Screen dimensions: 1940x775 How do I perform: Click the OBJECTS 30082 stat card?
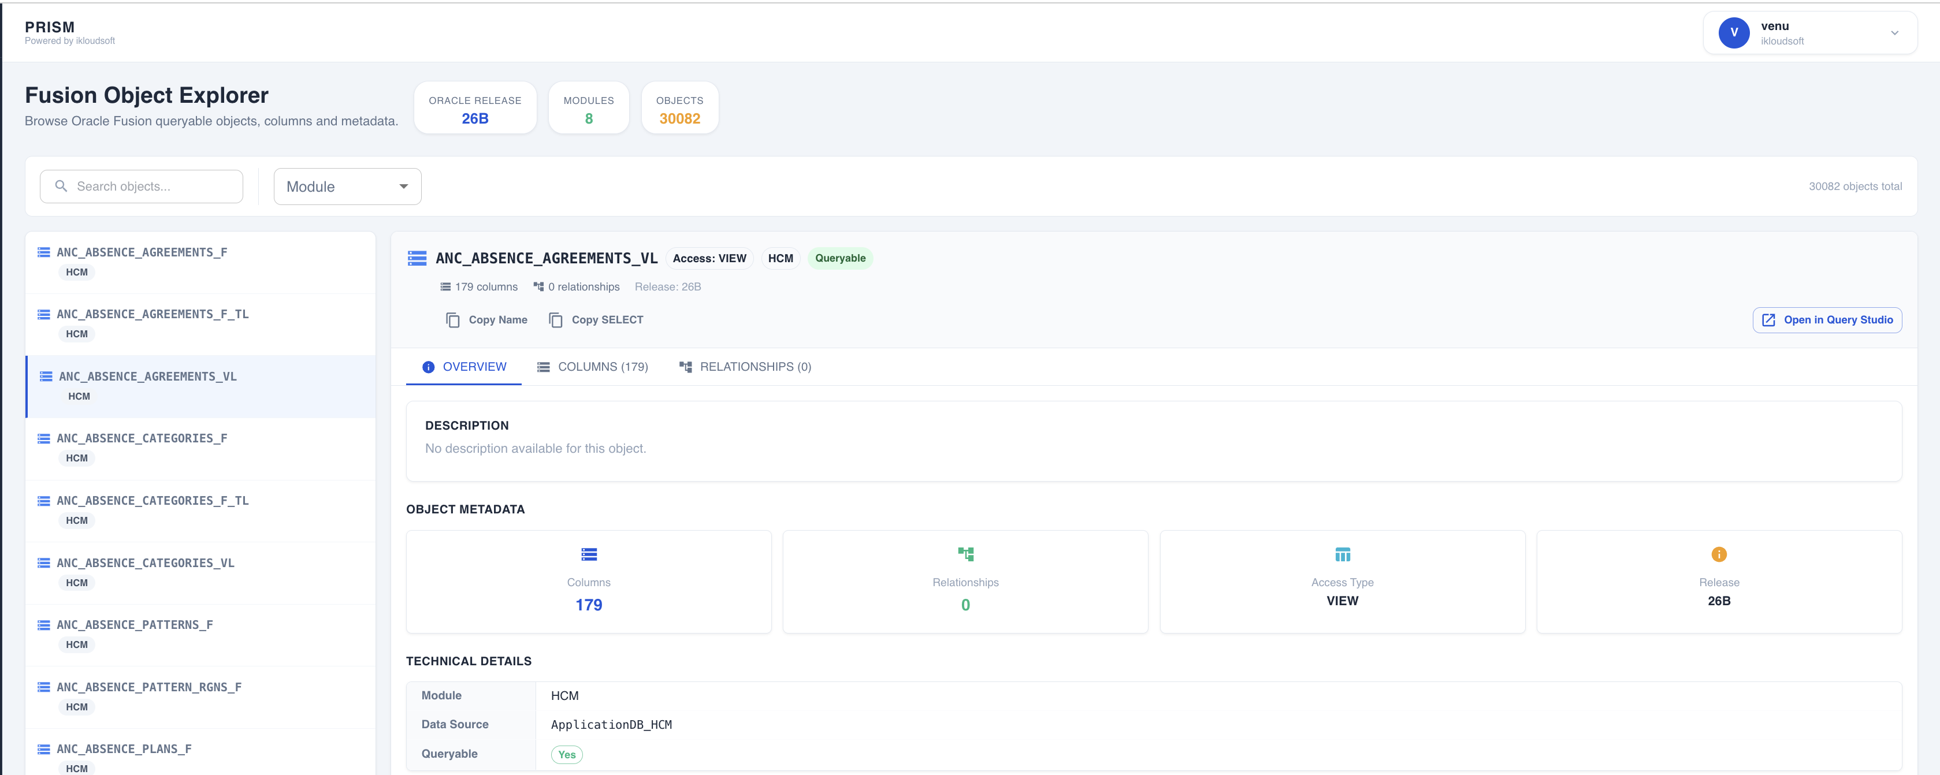click(x=679, y=107)
